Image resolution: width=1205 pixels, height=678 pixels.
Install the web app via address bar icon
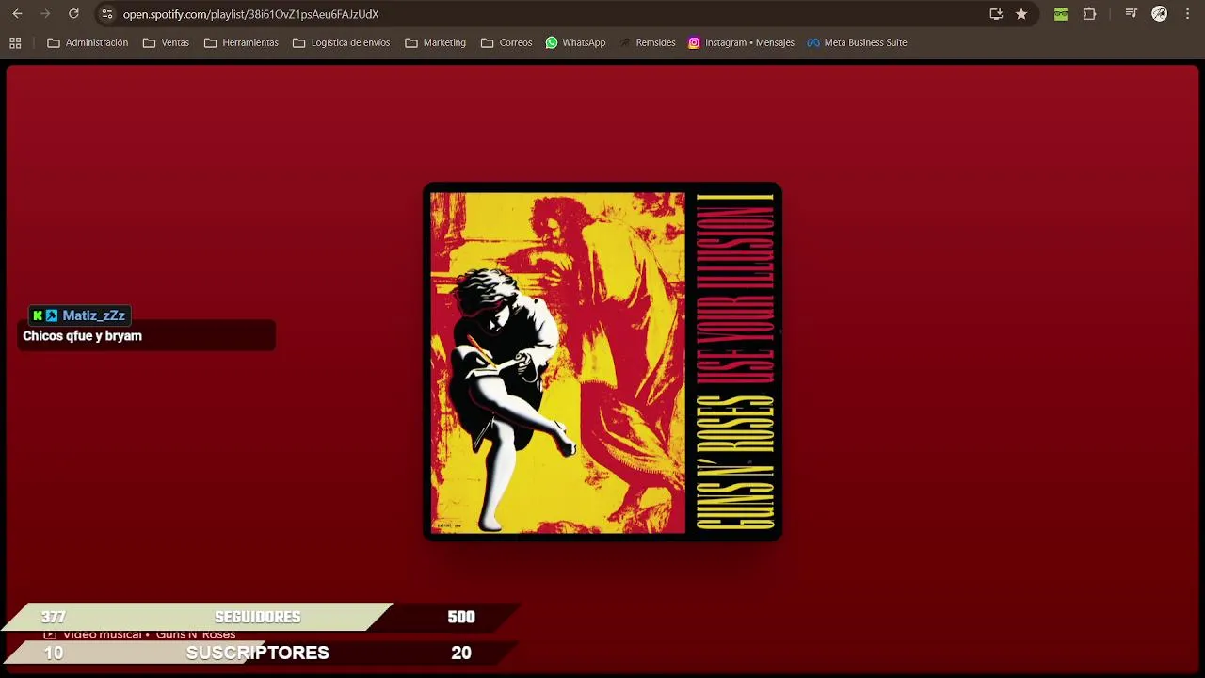(x=996, y=14)
